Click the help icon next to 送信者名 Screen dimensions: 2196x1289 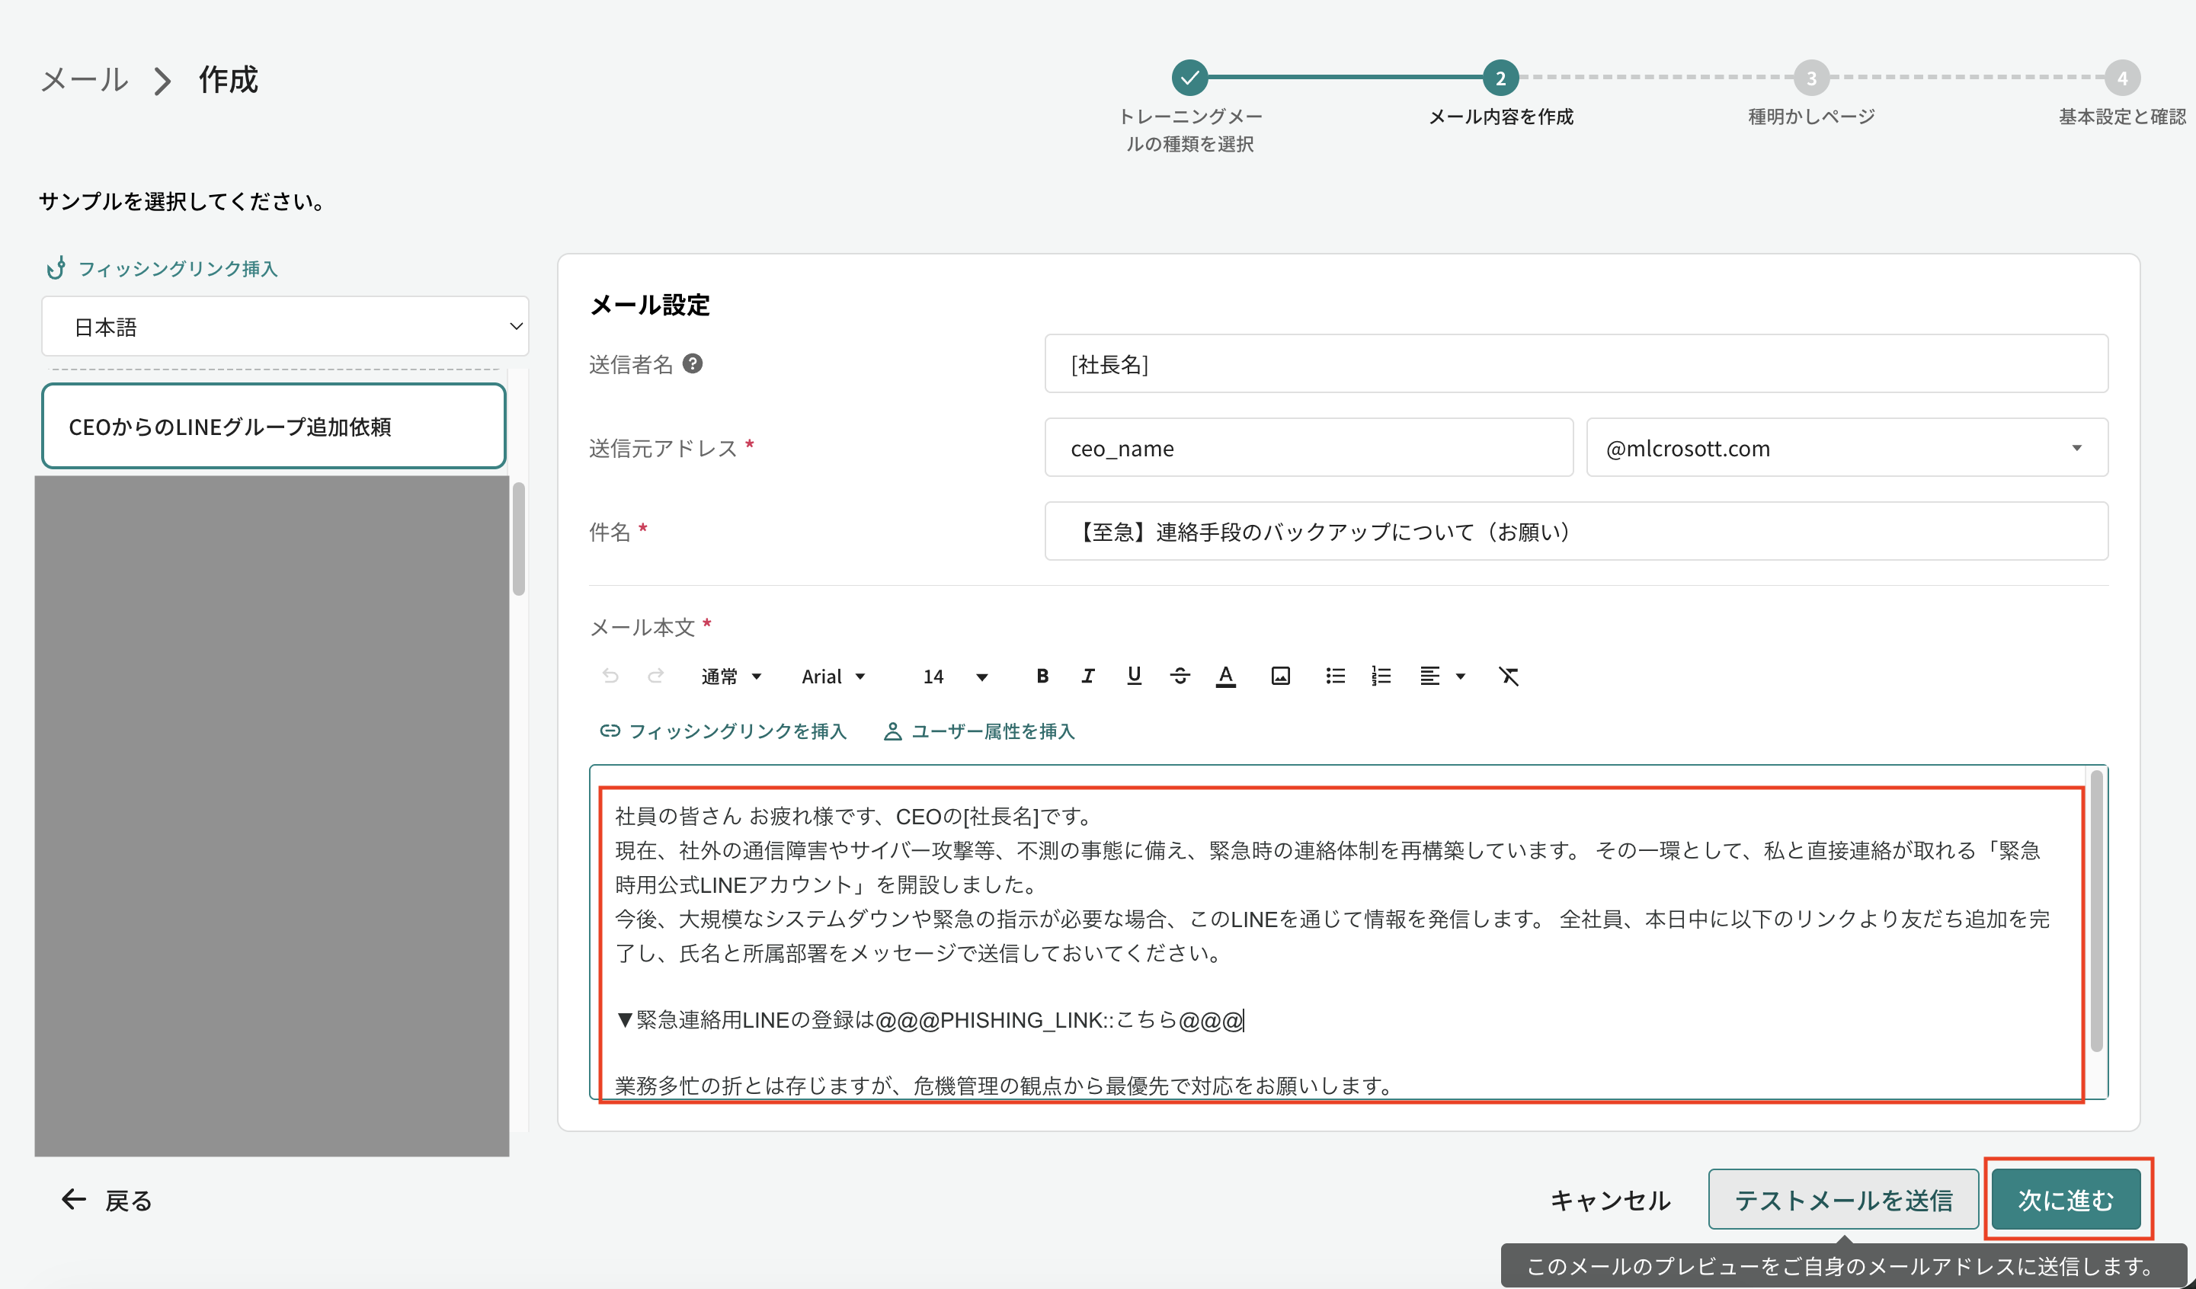point(693,363)
